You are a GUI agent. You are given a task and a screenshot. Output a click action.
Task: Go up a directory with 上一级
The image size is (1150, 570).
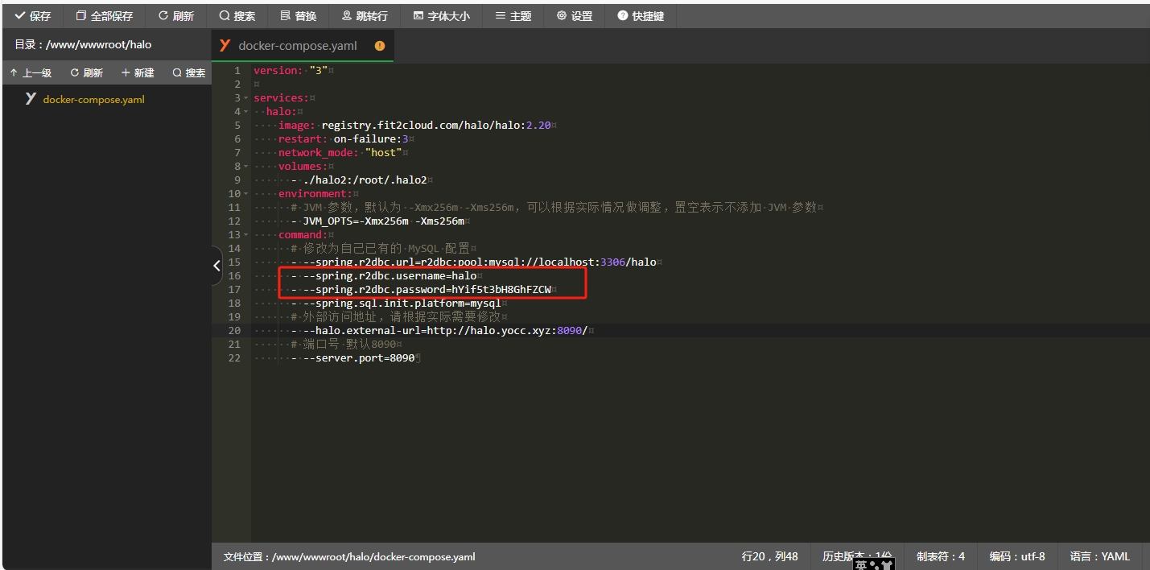31,72
